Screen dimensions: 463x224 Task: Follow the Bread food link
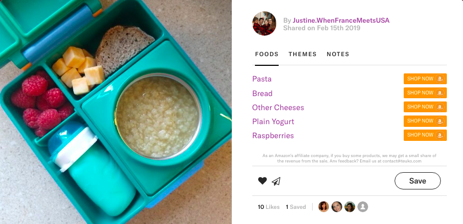[x=262, y=93]
